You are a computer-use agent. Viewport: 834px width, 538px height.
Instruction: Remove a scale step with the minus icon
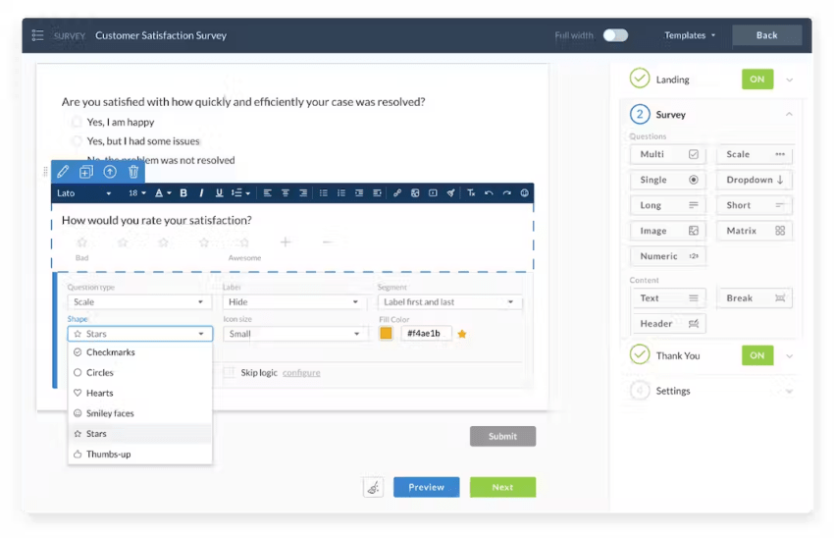click(327, 242)
